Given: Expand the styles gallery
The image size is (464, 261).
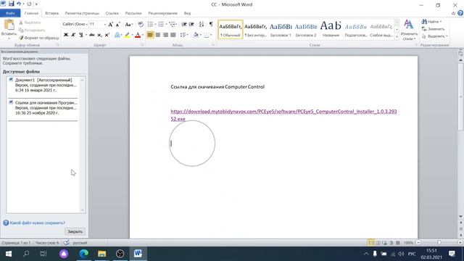Looking at the screenshot, I should pyautogui.click(x=397, y=37).
